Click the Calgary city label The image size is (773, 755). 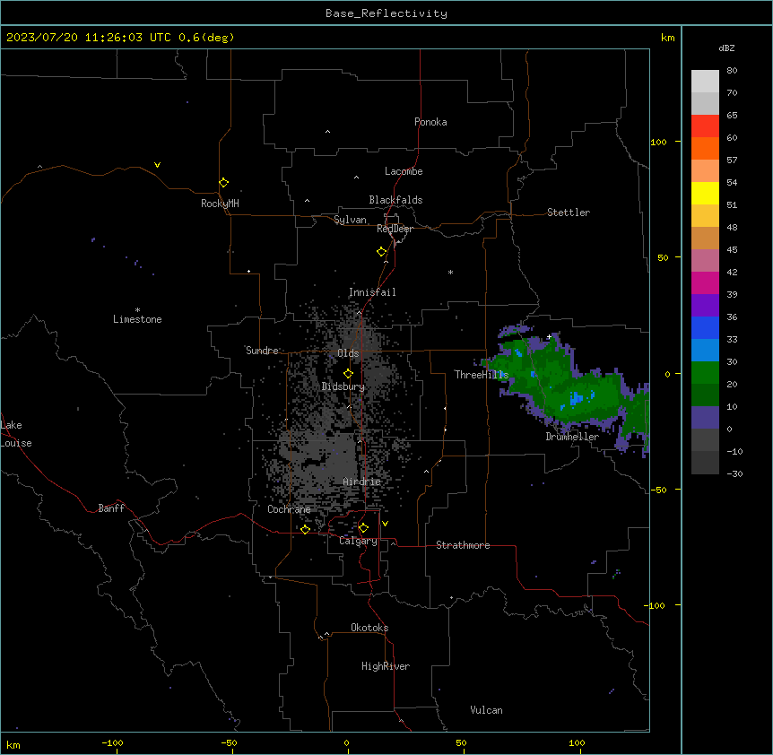tap(358, 541)
